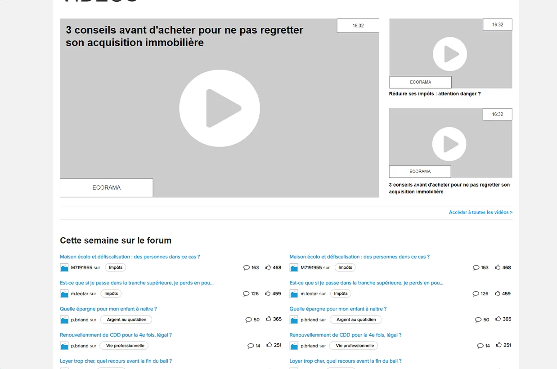Select Impôts tag next to M7191955, left column
Viewport: 557px width, 369px height.
click(x=116, y=267)
